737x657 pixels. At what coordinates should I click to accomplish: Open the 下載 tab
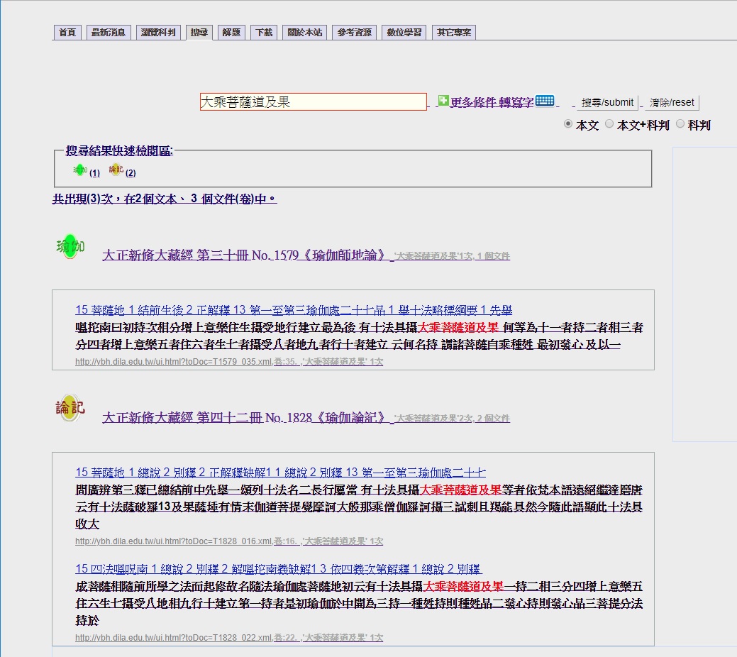[264, 33]
